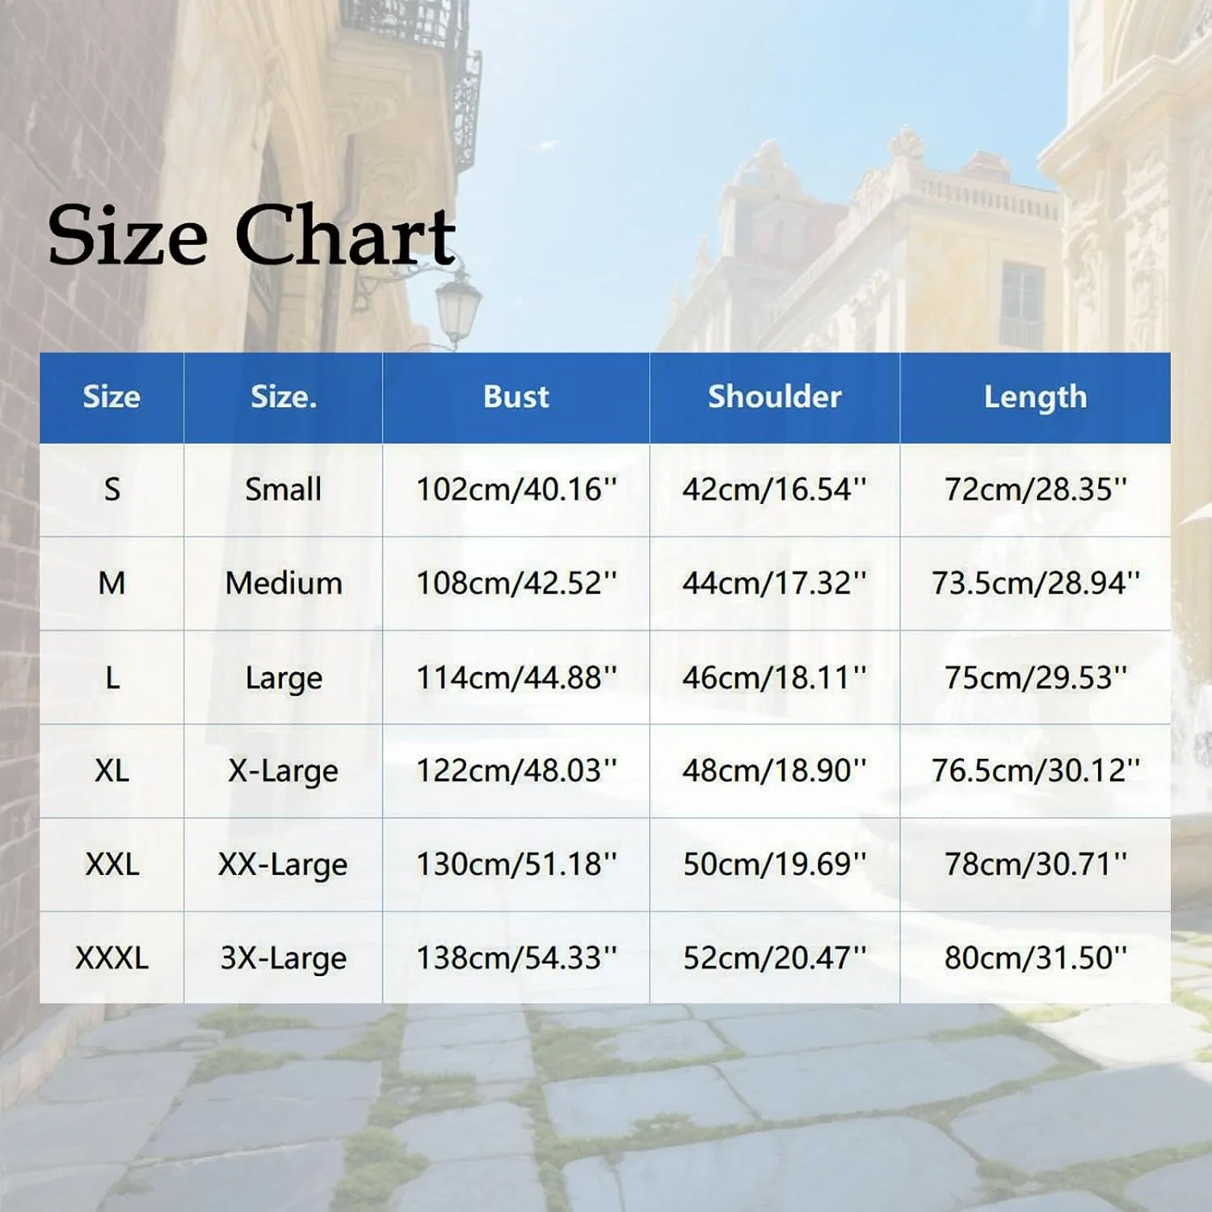Screen dimensions: 1212x1212
Task: Click the 'Size Chart' title text
Action: 252,235
